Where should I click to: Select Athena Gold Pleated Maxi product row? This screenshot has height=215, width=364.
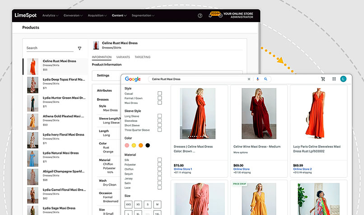click(56, 122)
